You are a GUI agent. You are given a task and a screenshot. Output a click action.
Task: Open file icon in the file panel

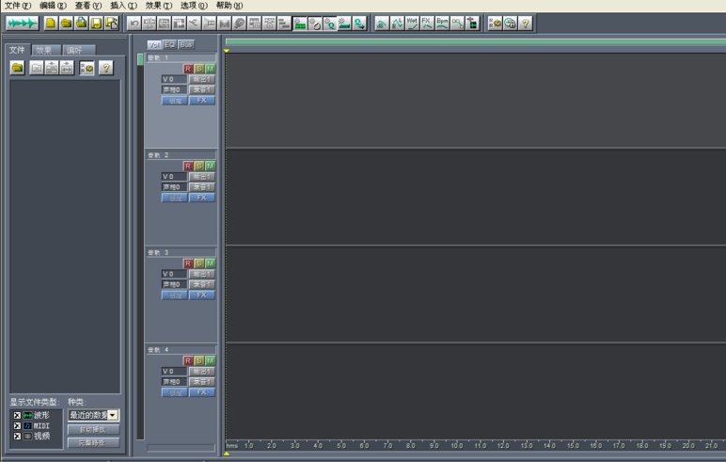pos(18,68)
